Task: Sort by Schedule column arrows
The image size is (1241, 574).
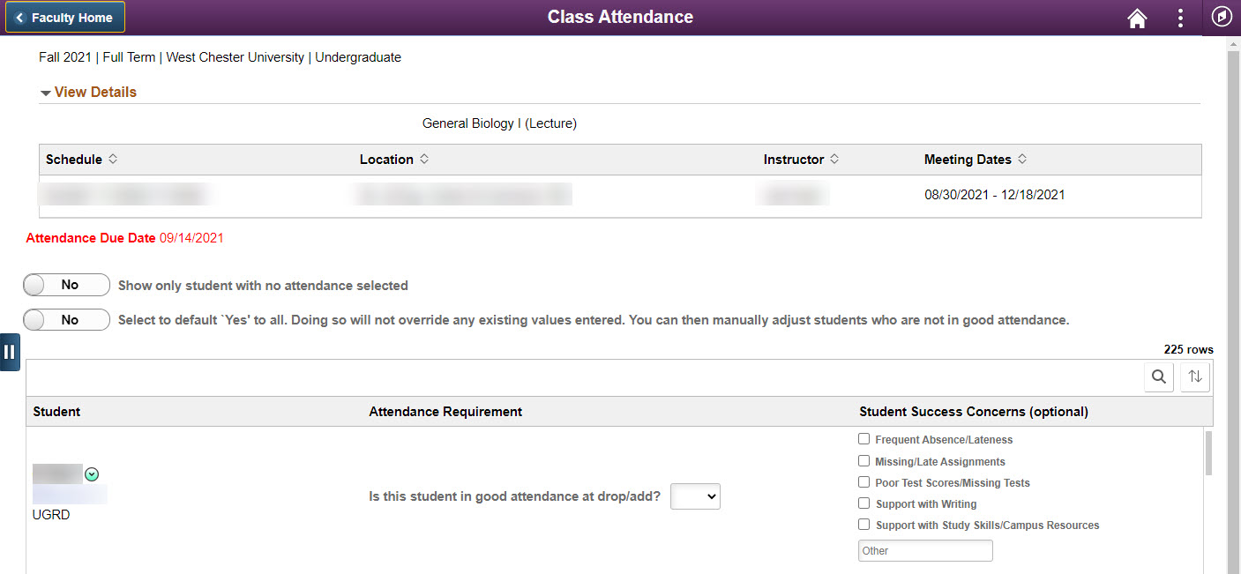Action: 112,160
